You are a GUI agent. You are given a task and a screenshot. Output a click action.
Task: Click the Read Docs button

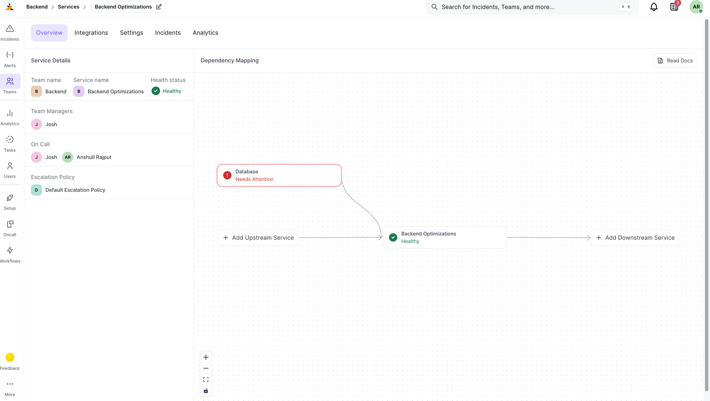click(675, 61)
